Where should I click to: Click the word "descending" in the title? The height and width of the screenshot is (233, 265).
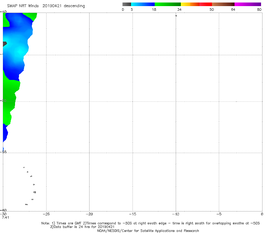coord(74,6)
